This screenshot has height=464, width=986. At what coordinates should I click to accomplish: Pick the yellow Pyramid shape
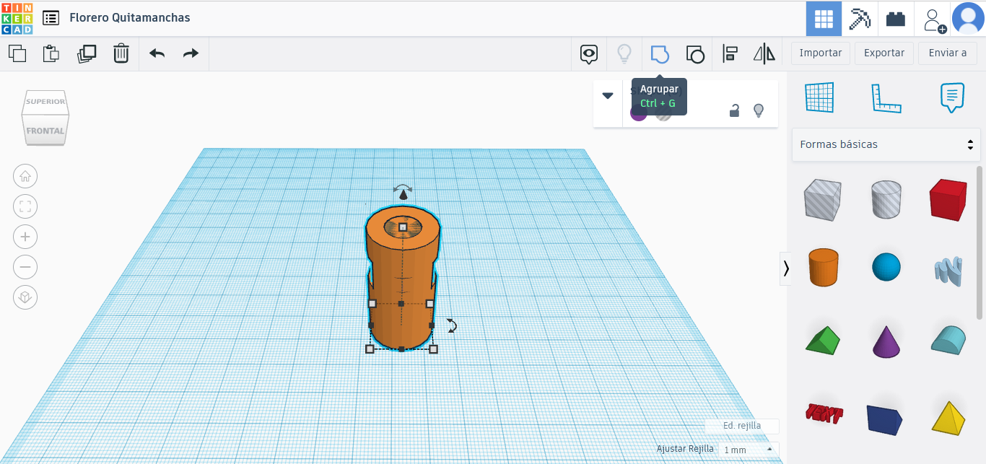pos(948,417)
